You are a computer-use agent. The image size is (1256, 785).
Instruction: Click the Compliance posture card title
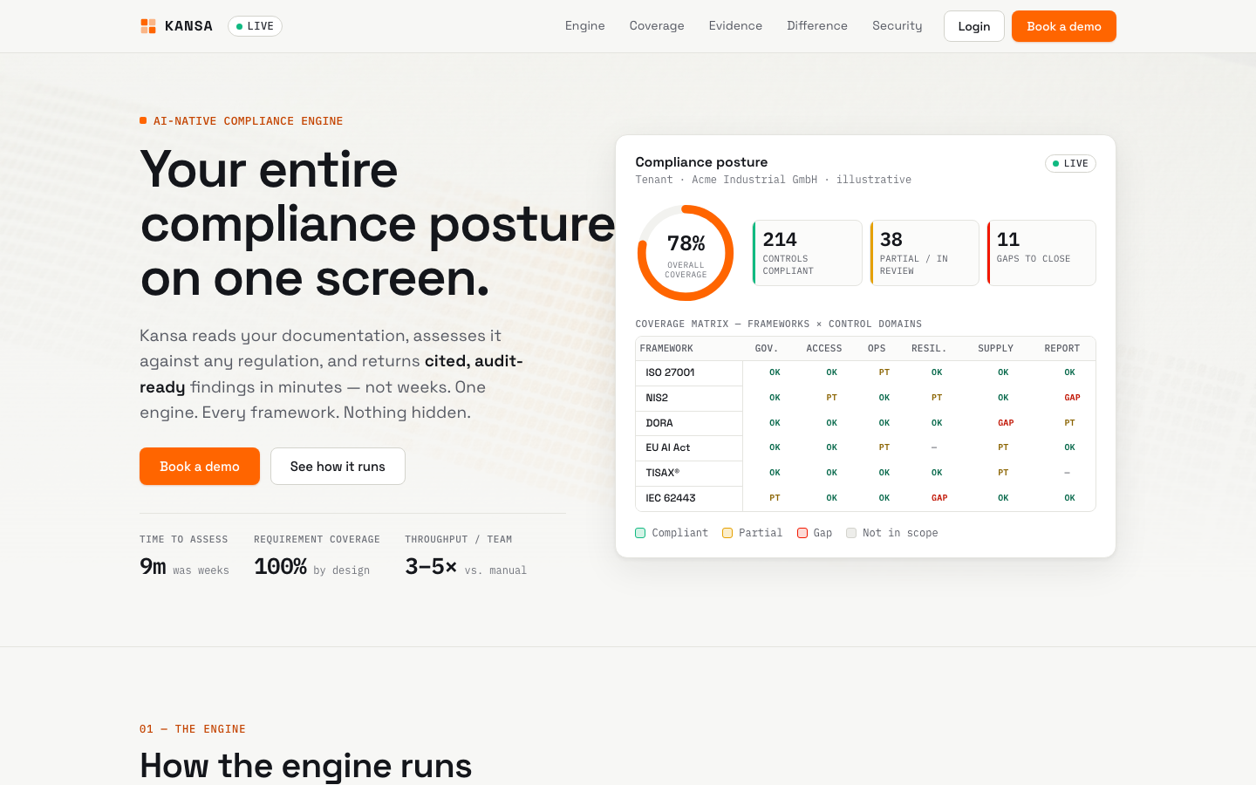(x=701, y=162)
